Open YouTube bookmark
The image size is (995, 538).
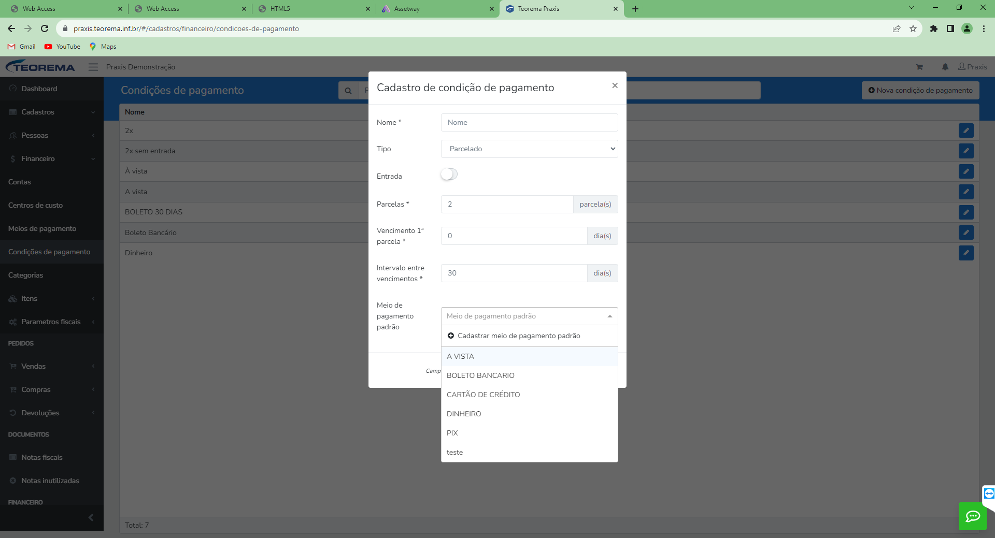point(62,47)
